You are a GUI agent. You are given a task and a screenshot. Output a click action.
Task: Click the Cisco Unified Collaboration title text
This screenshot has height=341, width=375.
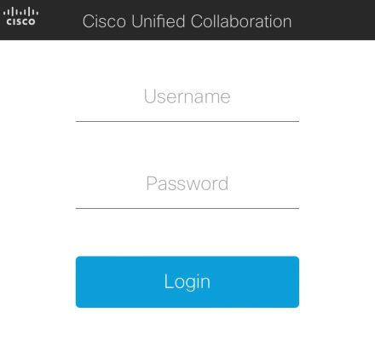pyautogui.click(x=187, y=21)
